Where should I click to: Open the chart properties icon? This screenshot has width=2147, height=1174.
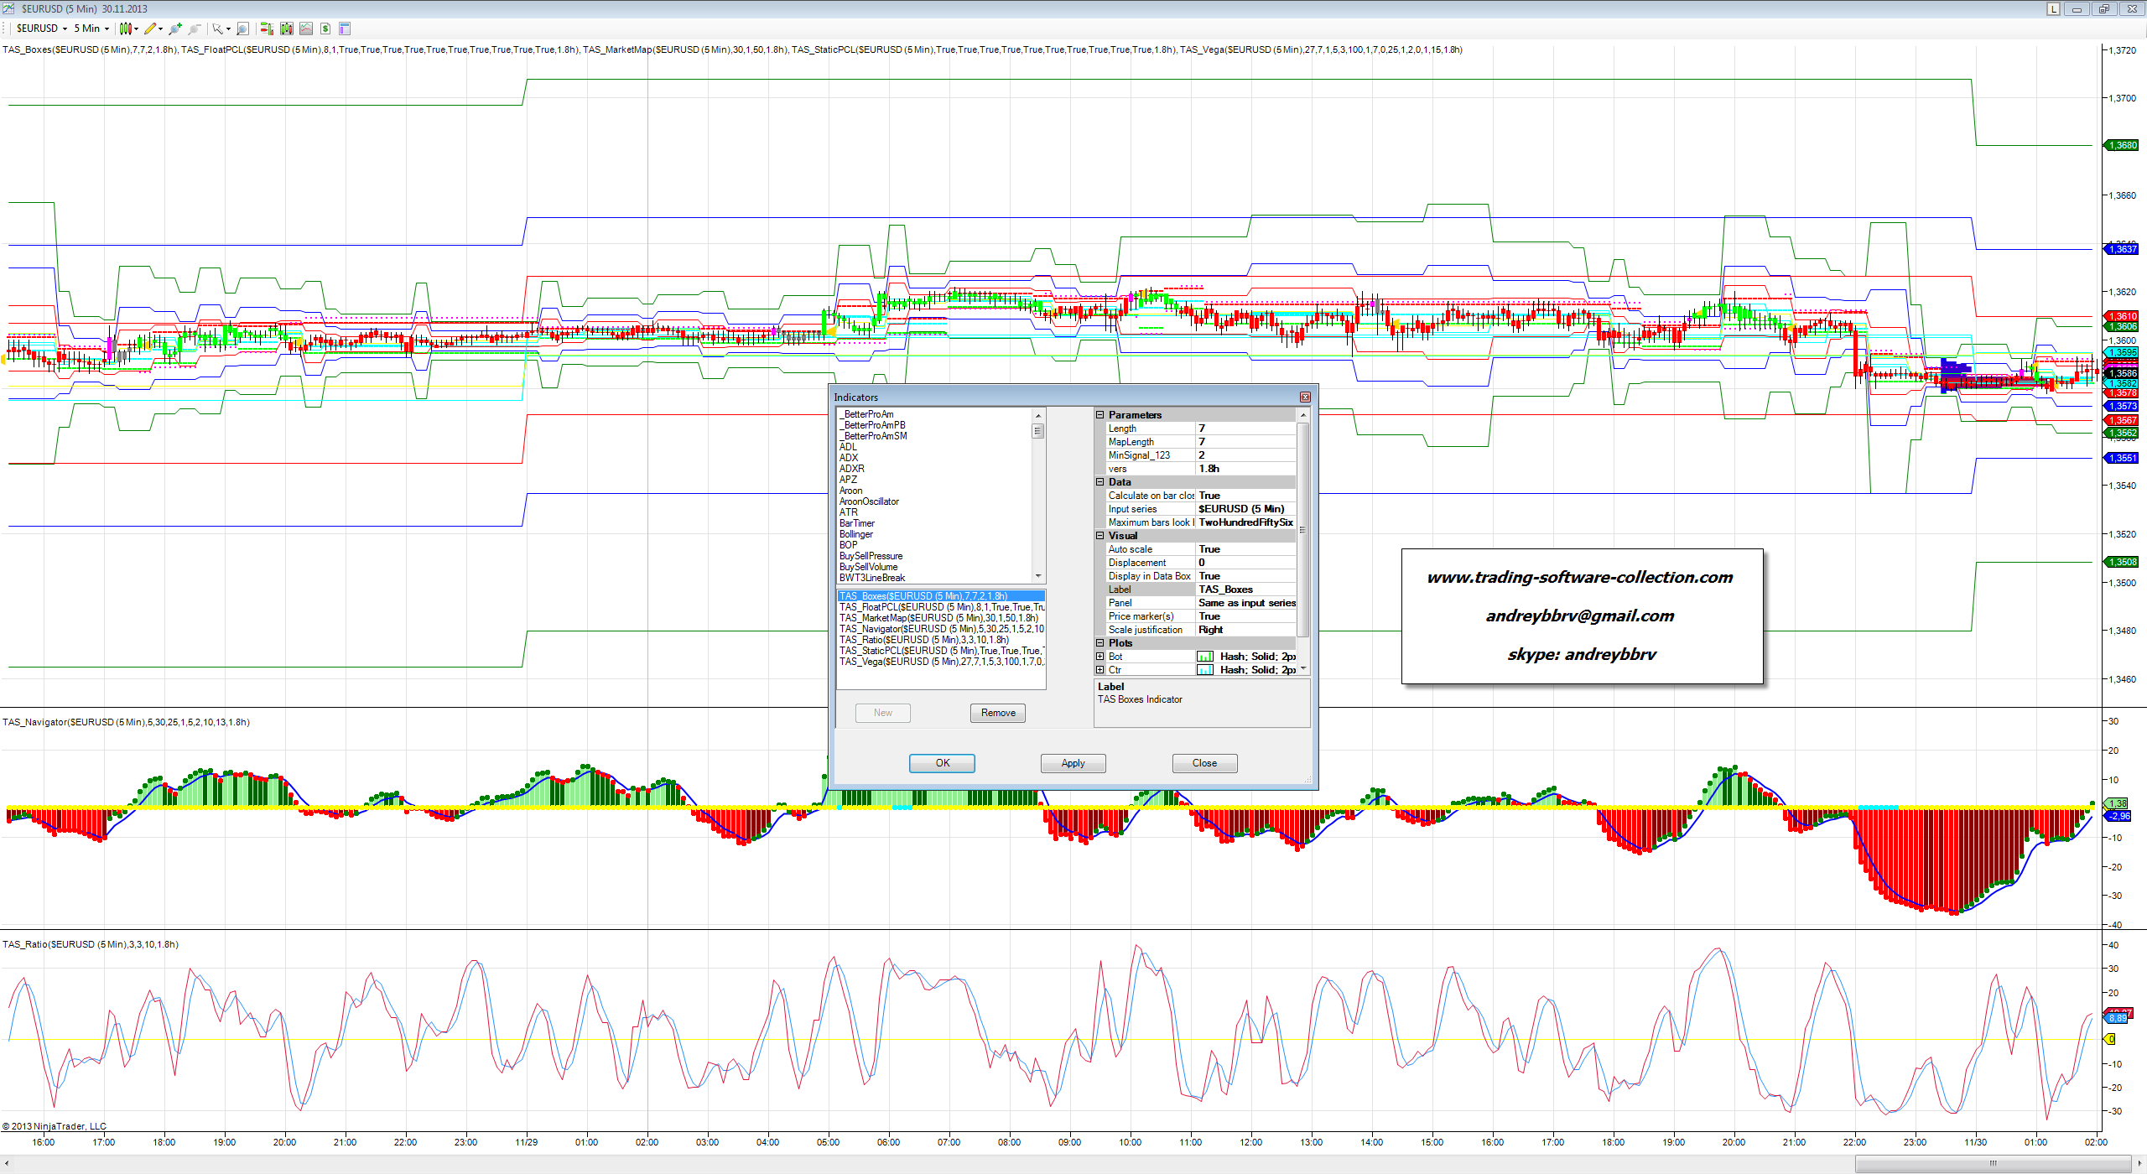[344, 29]
